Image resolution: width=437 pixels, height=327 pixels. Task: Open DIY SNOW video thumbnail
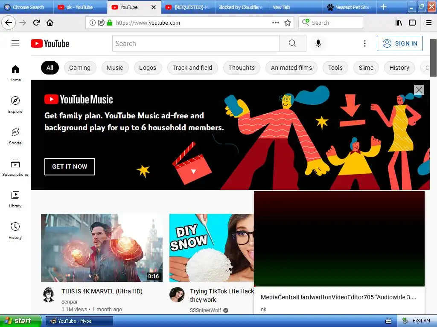coord(212,248)
